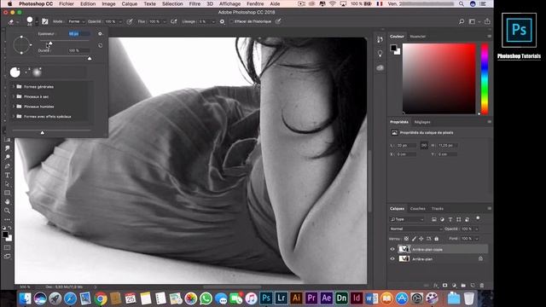Create new adjustment layer icon
Screen dimensions: 546x307
click(x=454, y=286)
